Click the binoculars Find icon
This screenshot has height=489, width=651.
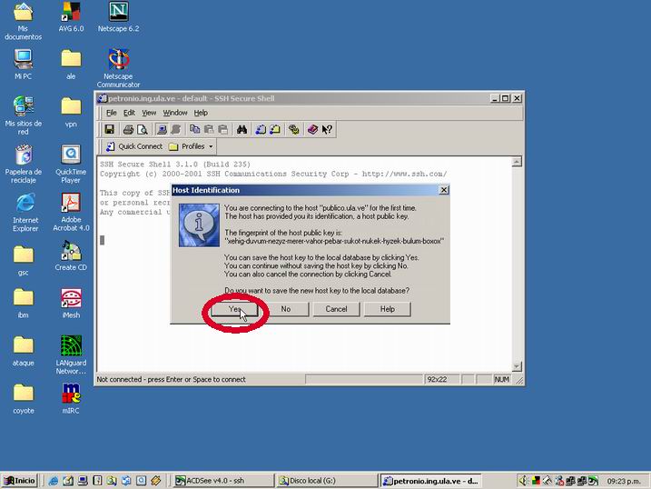coord(242,130)
